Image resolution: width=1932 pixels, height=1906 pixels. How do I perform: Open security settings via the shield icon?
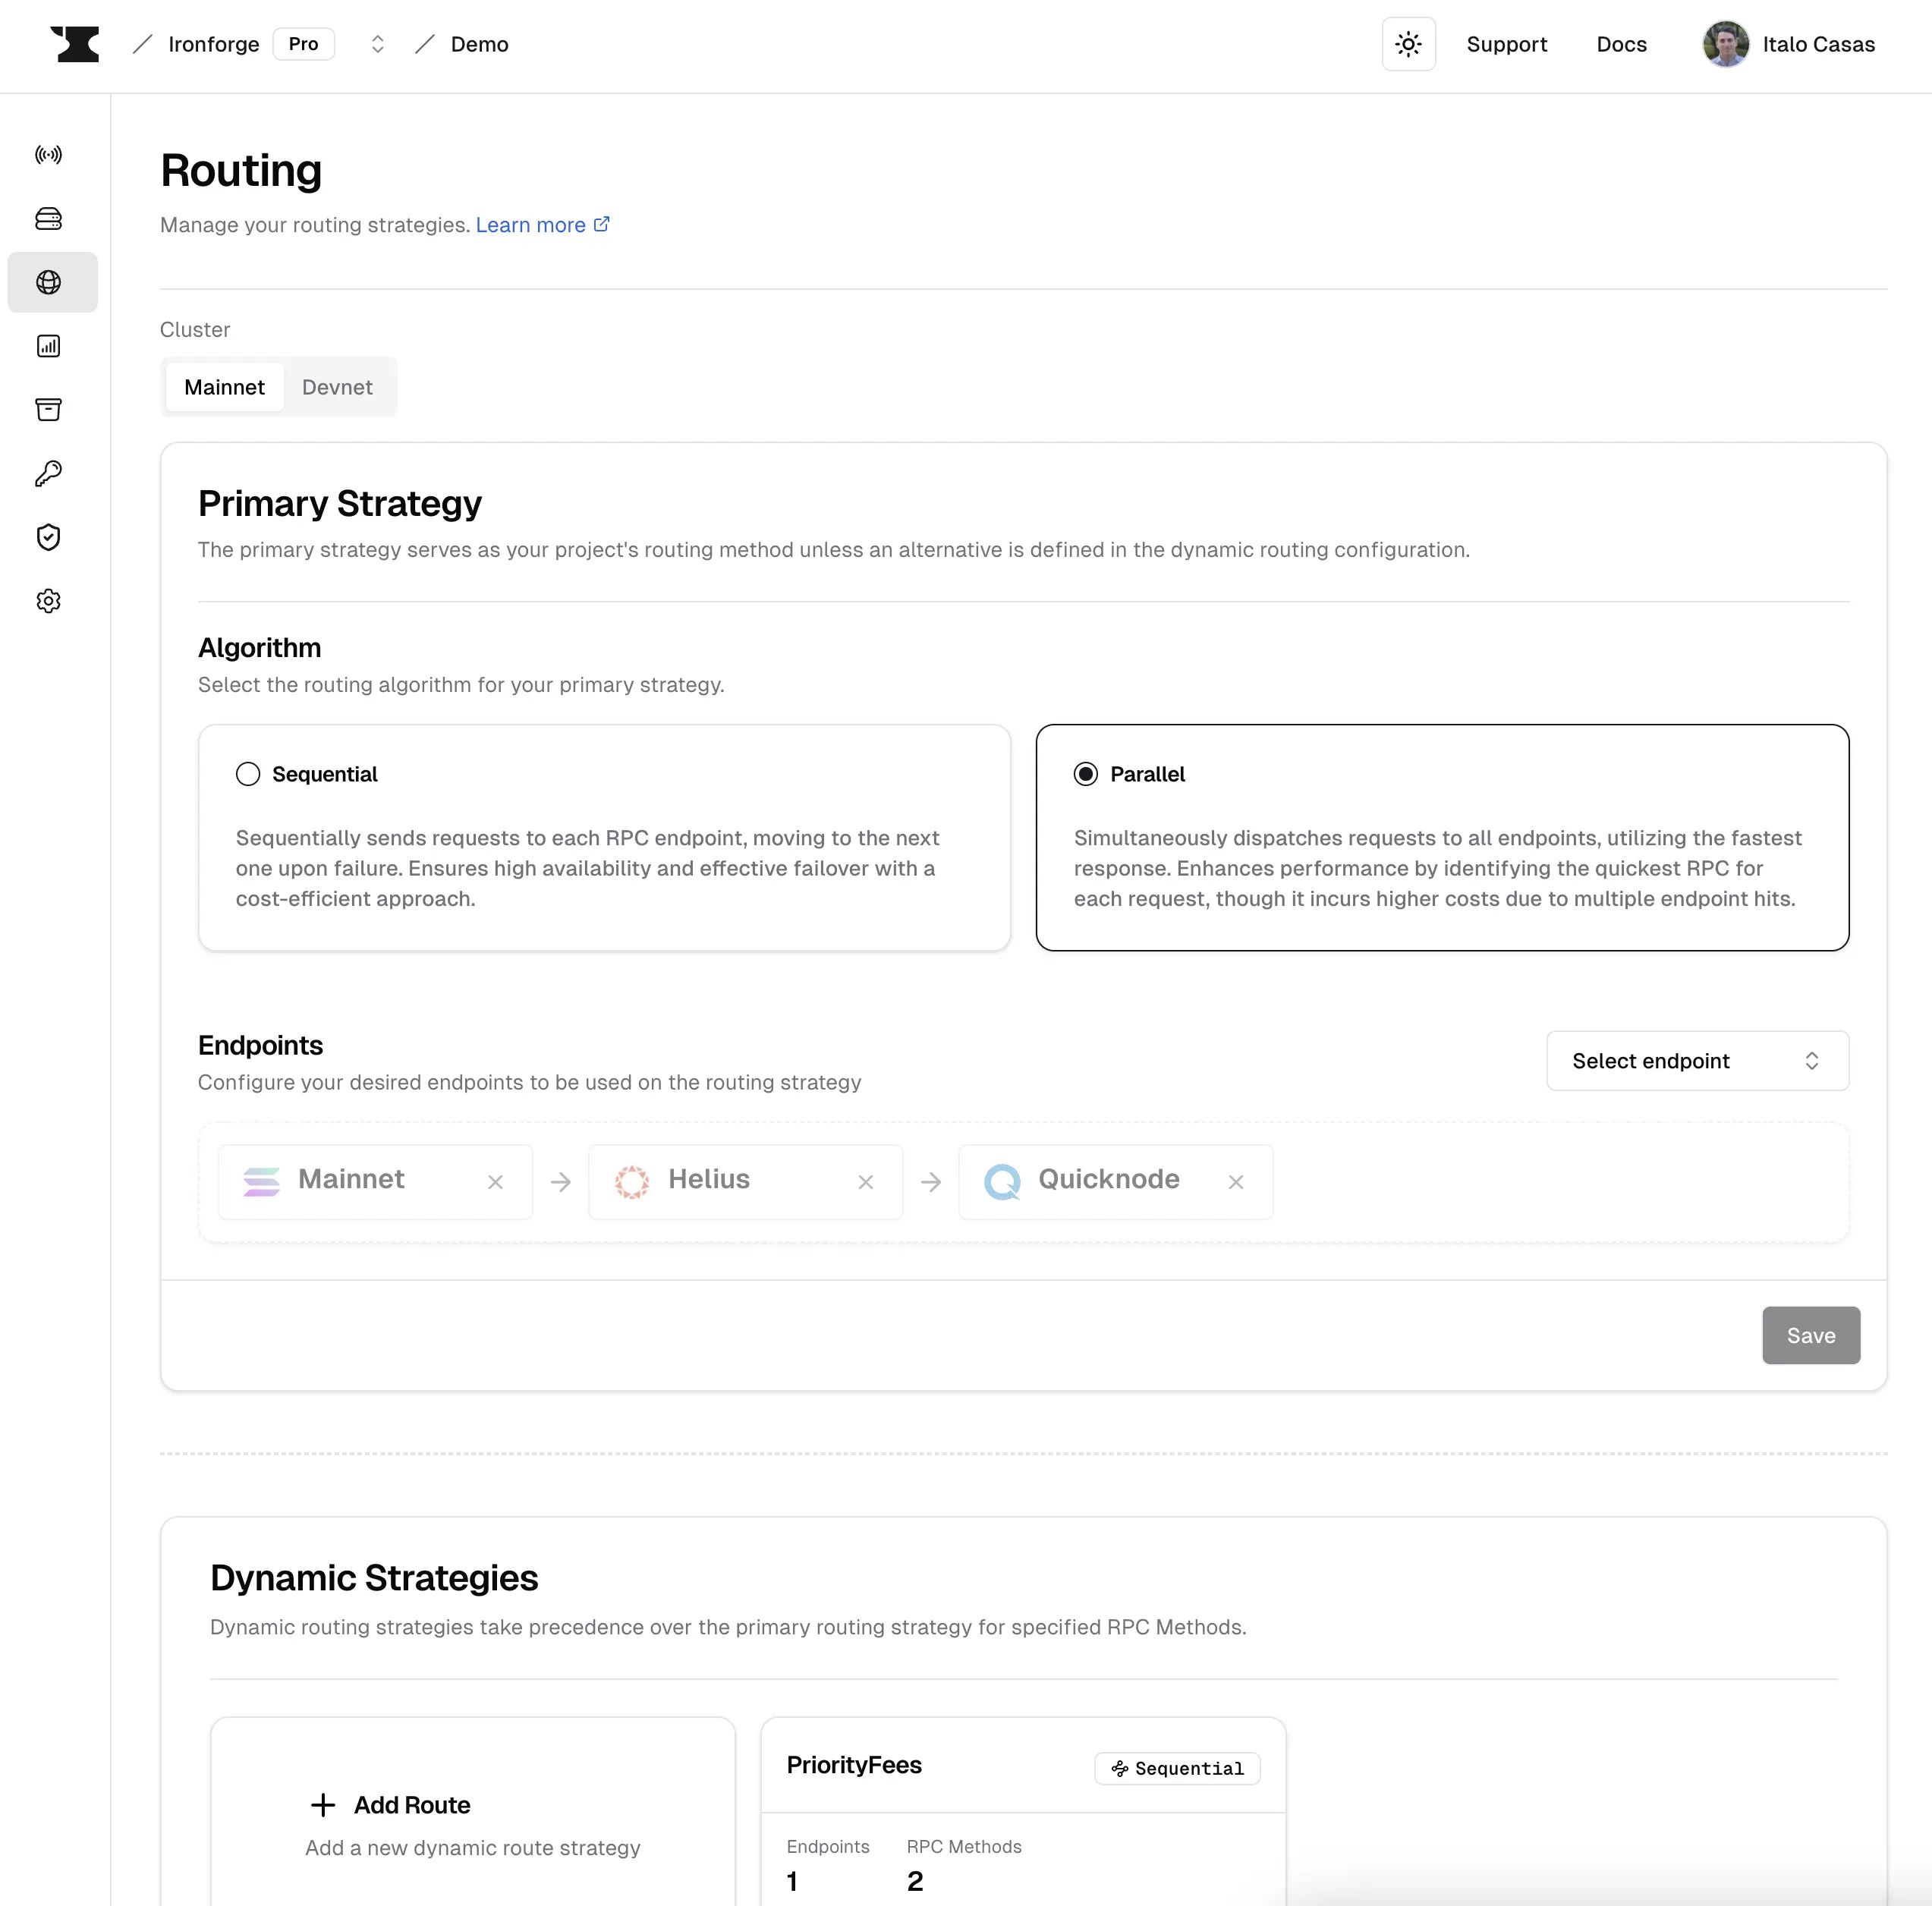tap(49, 537)
